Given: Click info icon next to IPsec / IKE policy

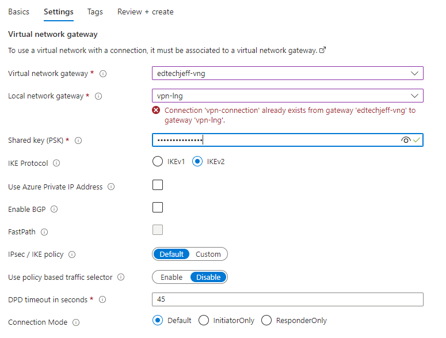Looking at the screenshot, I should [72, 255].
